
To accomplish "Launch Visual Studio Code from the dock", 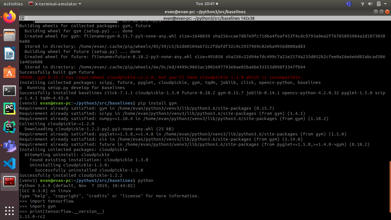I will pos(9,163).
